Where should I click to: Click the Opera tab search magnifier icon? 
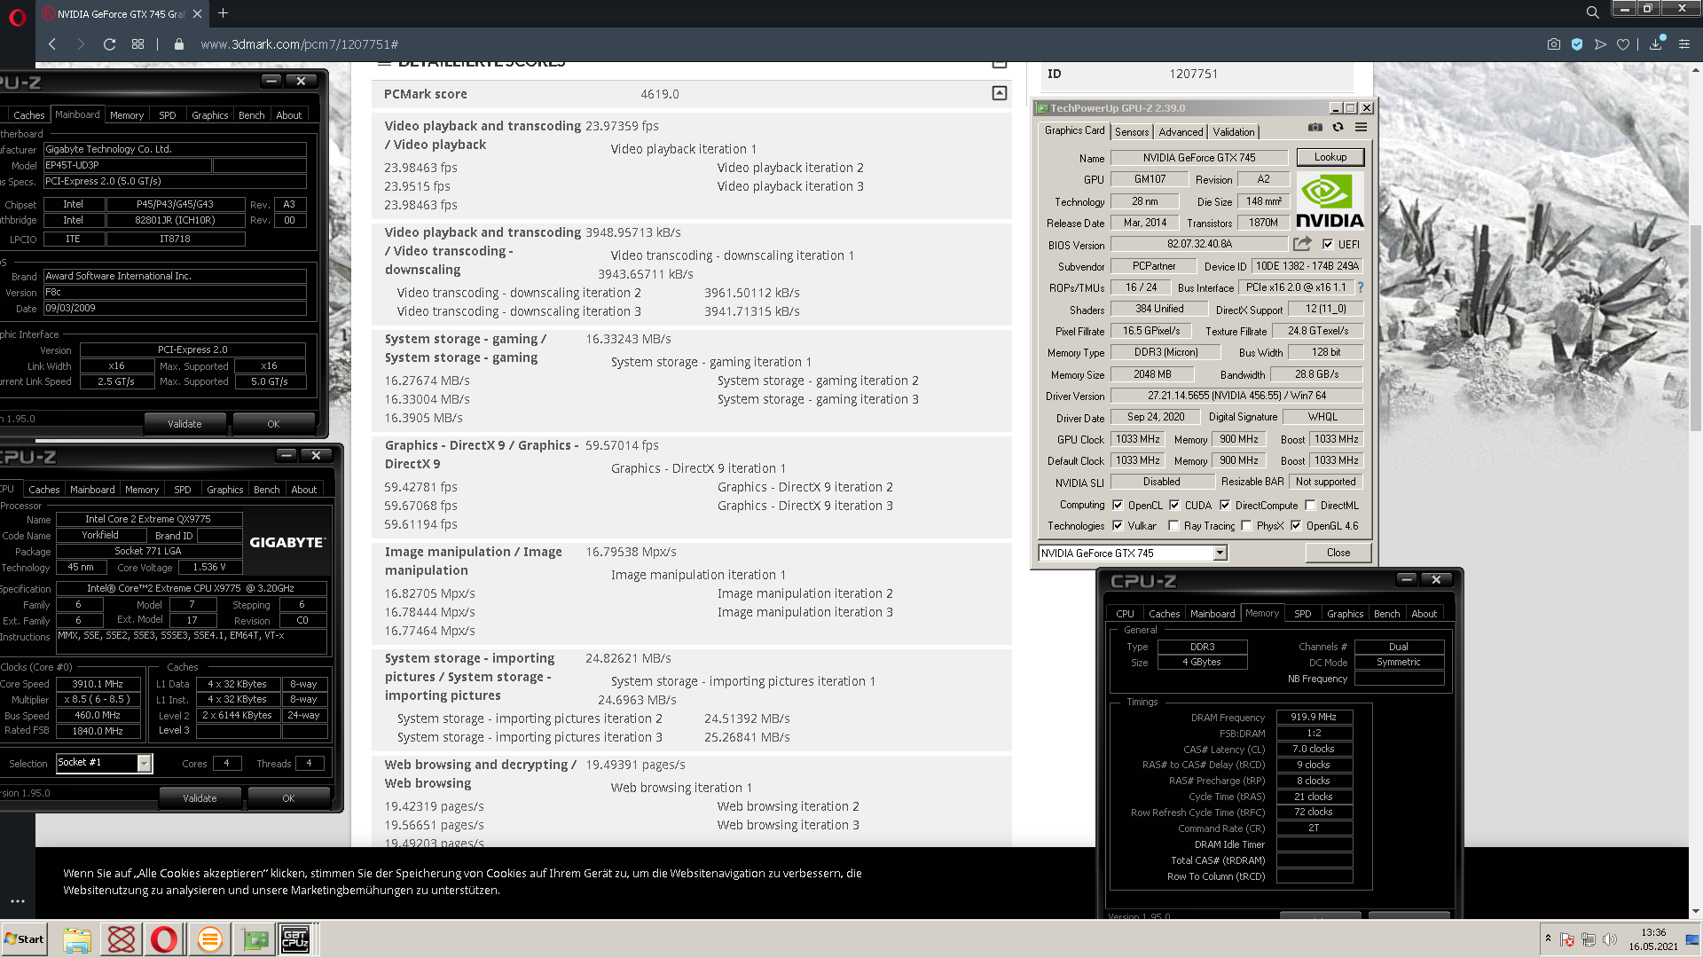point(1592,12)
